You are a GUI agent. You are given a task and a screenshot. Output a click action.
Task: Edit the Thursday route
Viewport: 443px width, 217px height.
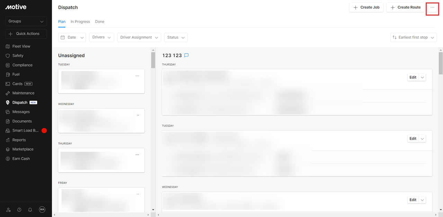413,77
